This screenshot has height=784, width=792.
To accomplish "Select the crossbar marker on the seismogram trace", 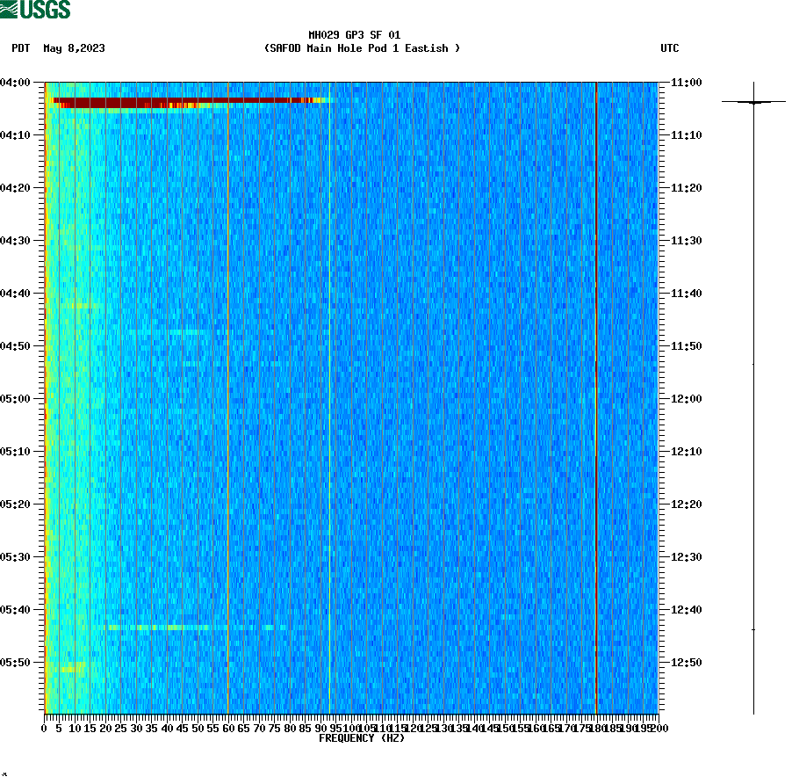I will point(755,103).
